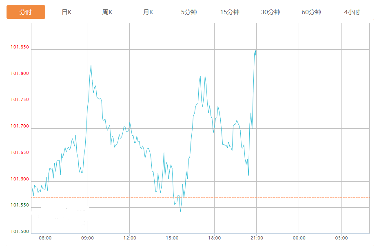Click the 101.500 price axis label
Image resolution: width=377 pixels, height=246 pixels.
click(x=20, y=232)
